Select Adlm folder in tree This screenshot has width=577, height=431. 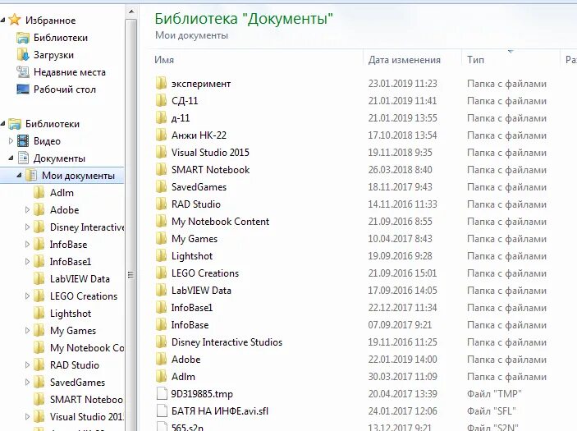pyautogui.click(x=62, y=192)
